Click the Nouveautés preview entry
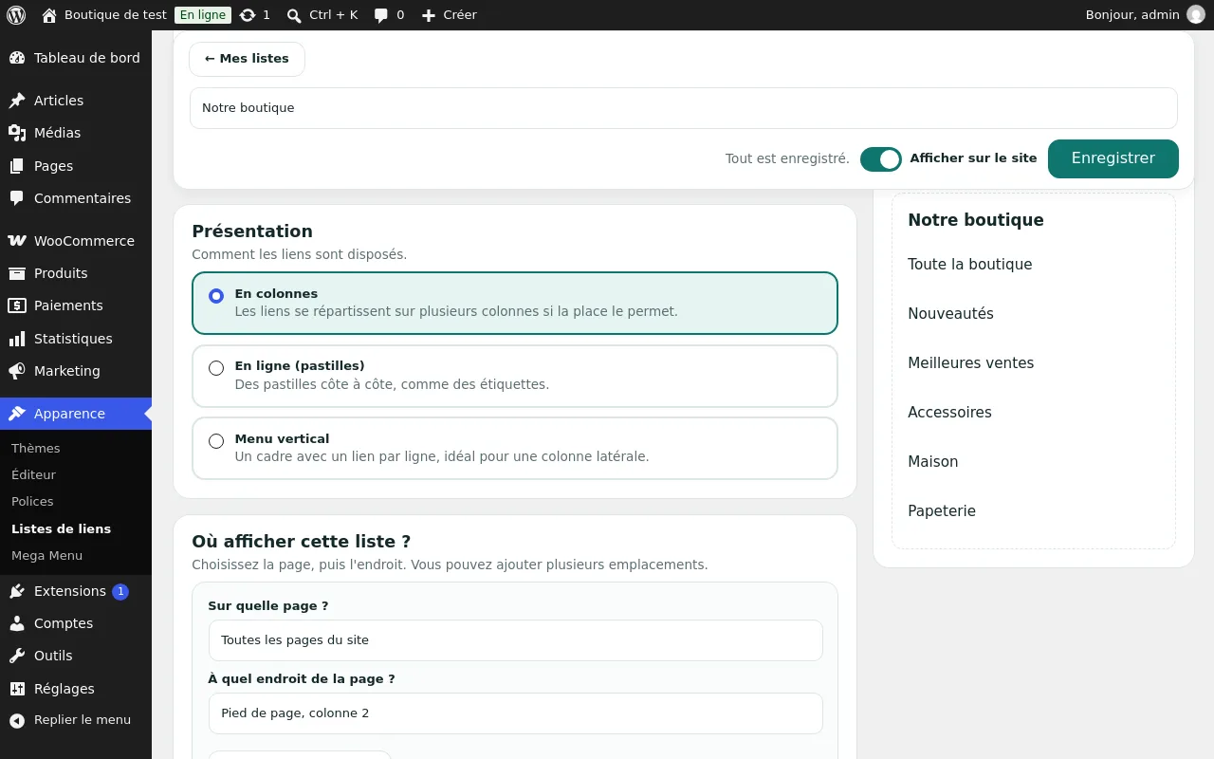The image size is (1214, 759). [951, 314]
